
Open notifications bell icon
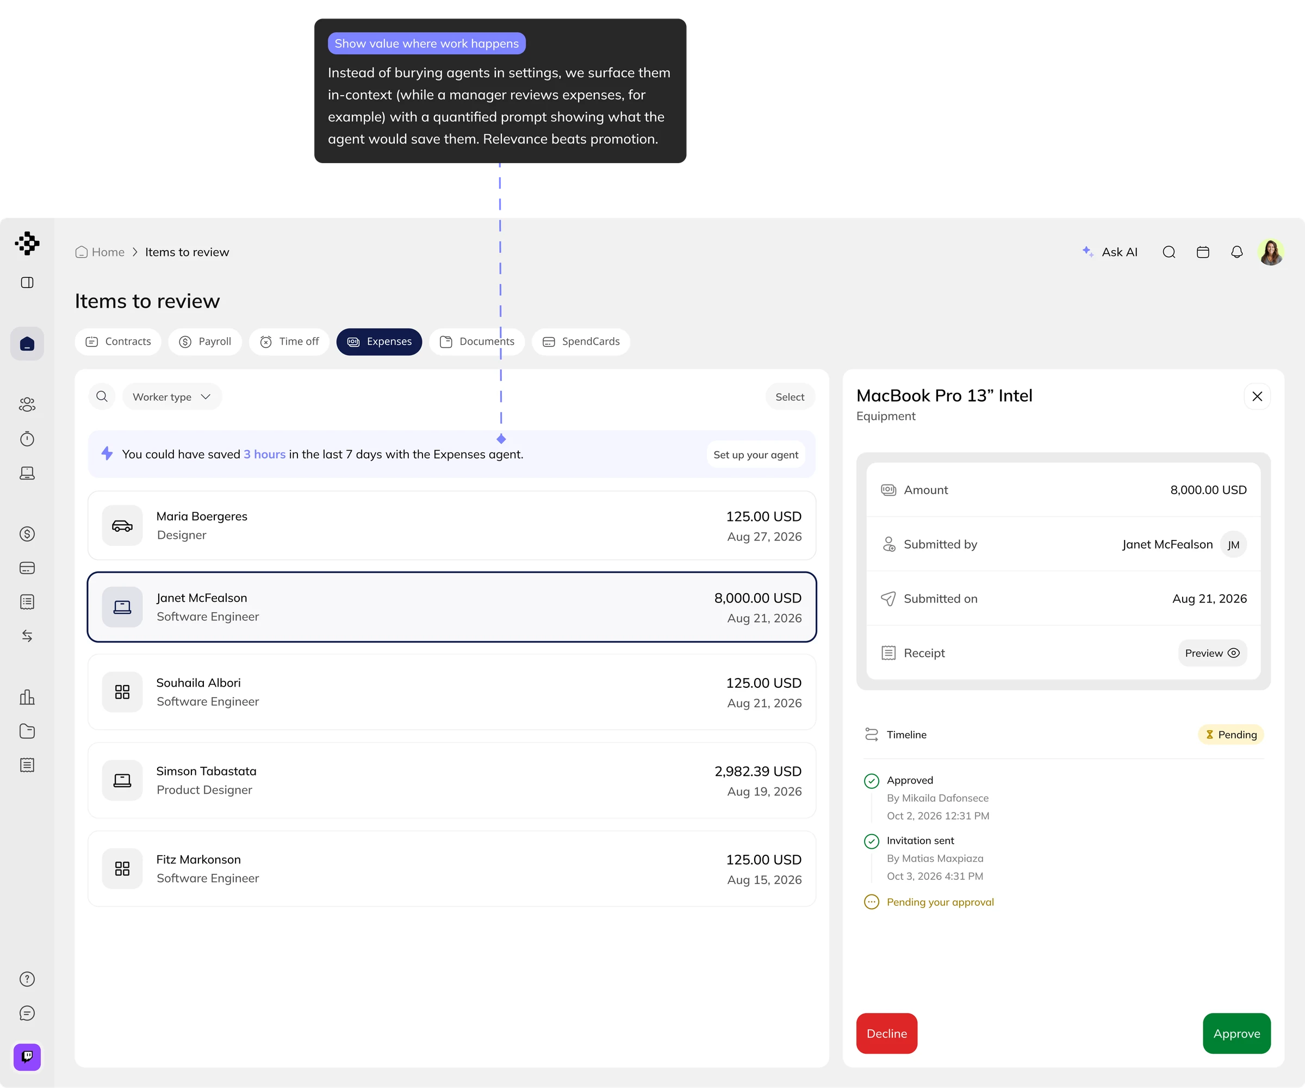tap(1236, 252)
